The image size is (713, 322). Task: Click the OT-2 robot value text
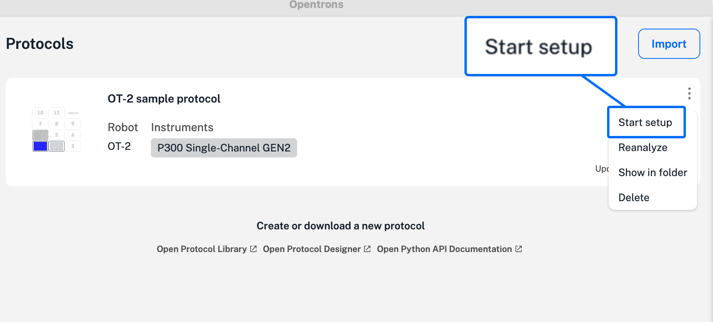[119, 146]
